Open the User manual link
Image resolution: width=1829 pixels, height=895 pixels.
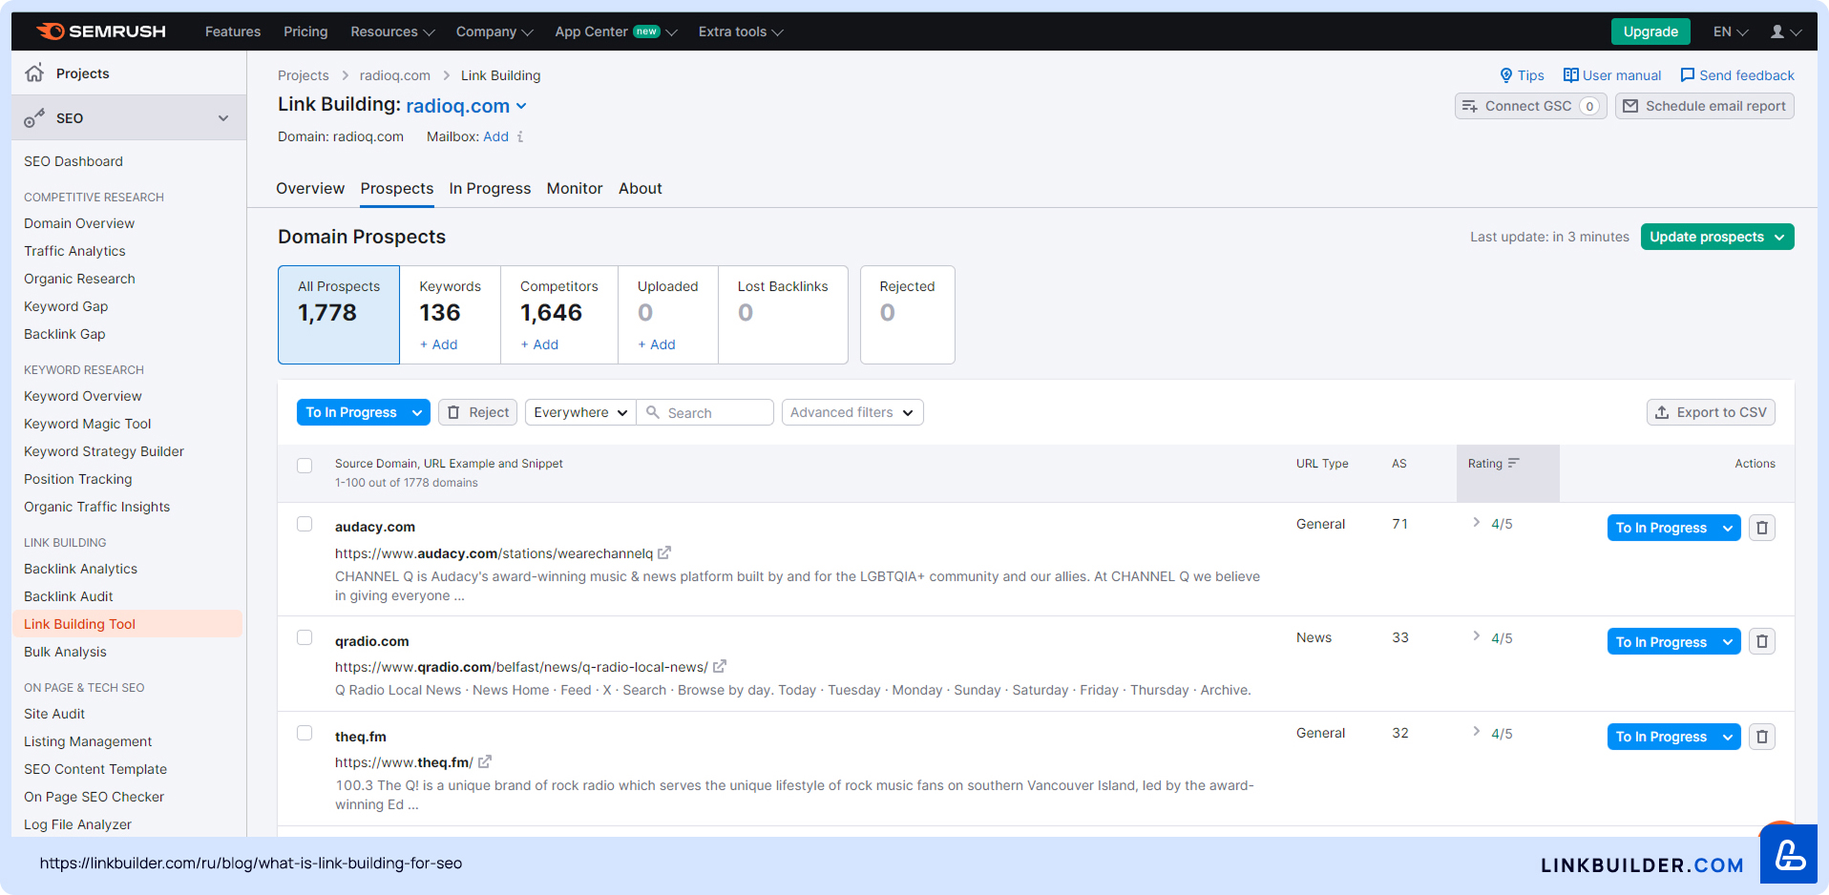tap(1612, 75)
